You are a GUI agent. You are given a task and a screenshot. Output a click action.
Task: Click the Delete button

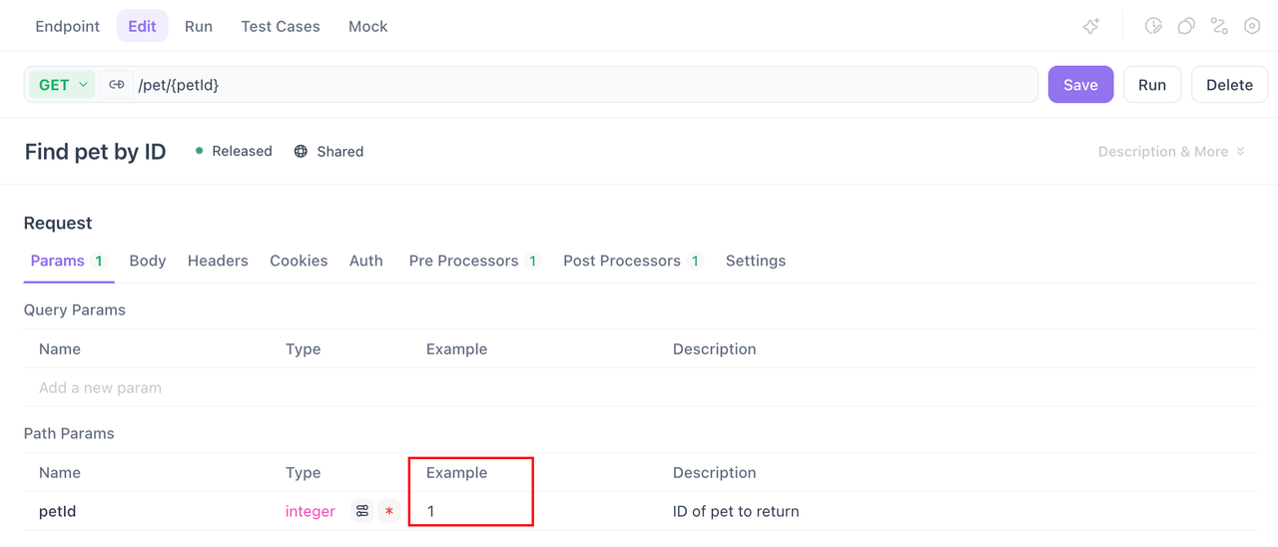tap(1229, 85)
